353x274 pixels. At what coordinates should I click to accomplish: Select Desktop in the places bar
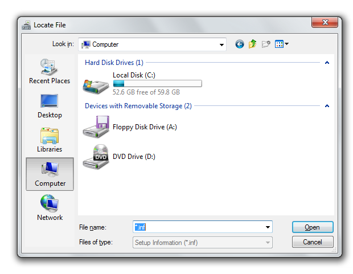tap(50, 106)
